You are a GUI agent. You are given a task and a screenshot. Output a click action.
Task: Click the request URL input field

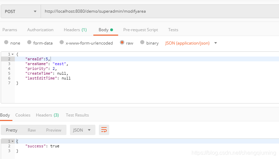click(x=160, y=12)
